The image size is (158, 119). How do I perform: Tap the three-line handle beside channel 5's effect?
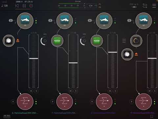point(124,41)
